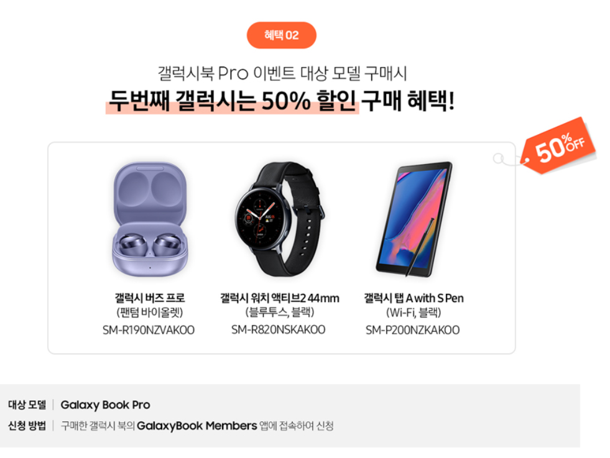Select the Galaxy Watch Active2 image
The height and width of the screenshot is (458, 610).
click(x=280, y=219)
